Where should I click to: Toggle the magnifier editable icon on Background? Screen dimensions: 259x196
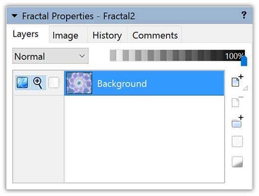pos(38,83)
